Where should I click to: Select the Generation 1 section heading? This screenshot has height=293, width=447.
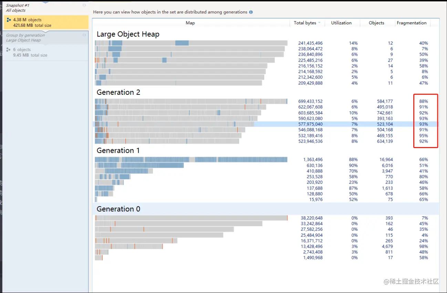pyautogui.click(x=118, y=150)
